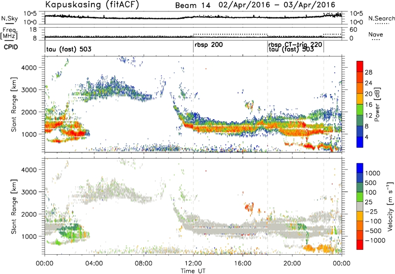This screenshot has width=395, height=274.
Task: Click the '20:00' time axis label
Action: pyautogui.click(x=292, y=264)
